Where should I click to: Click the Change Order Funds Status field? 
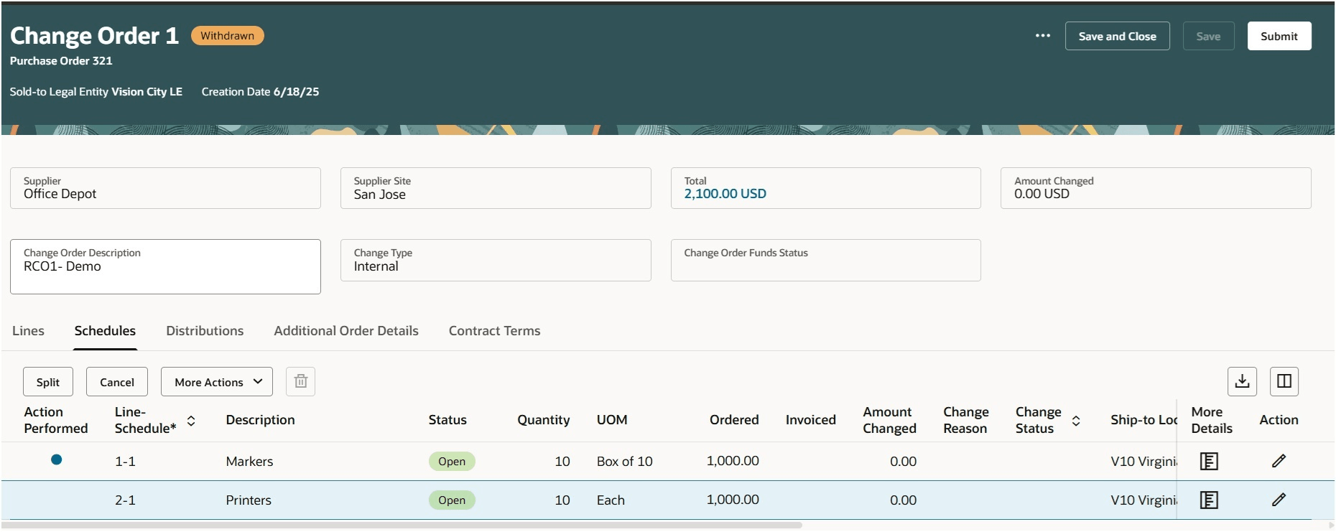tap(825, 260)
